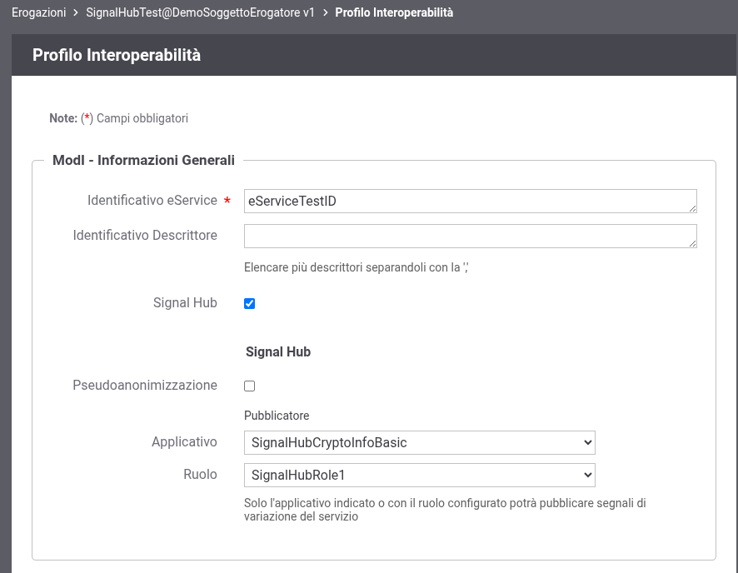Click the ModI - Informazioni Generali legend
Screen dimensions: 738x573
pos(143,160)
